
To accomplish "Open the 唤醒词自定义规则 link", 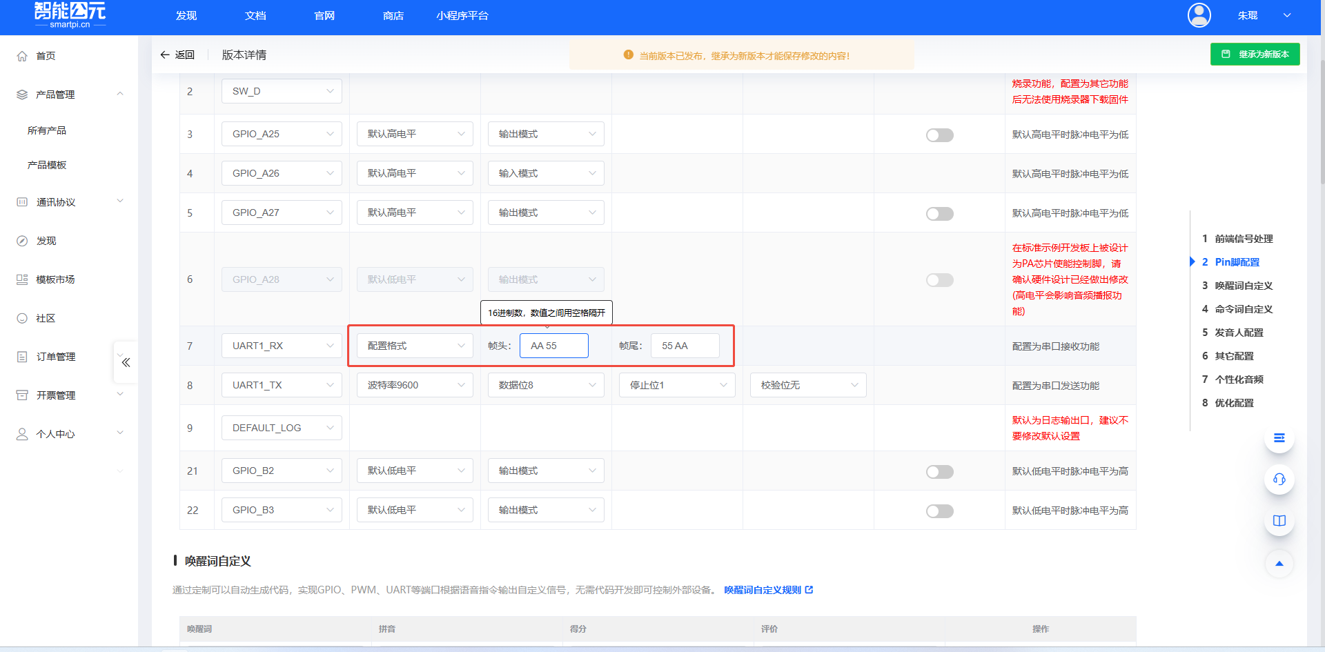I will point(763,590).
